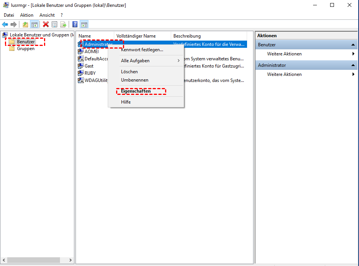Viewport: 359px width, 266px height.
Task: Select the RUBY user account
Action: tap(90, 73)
